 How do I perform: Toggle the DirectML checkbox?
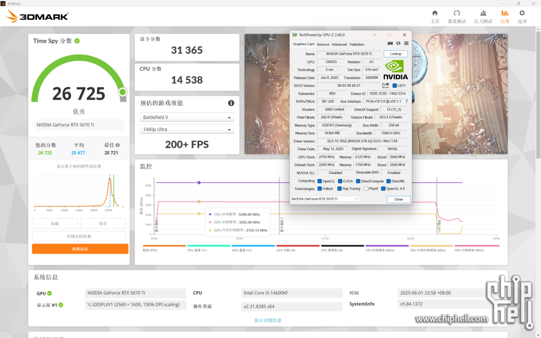(389, 181)
